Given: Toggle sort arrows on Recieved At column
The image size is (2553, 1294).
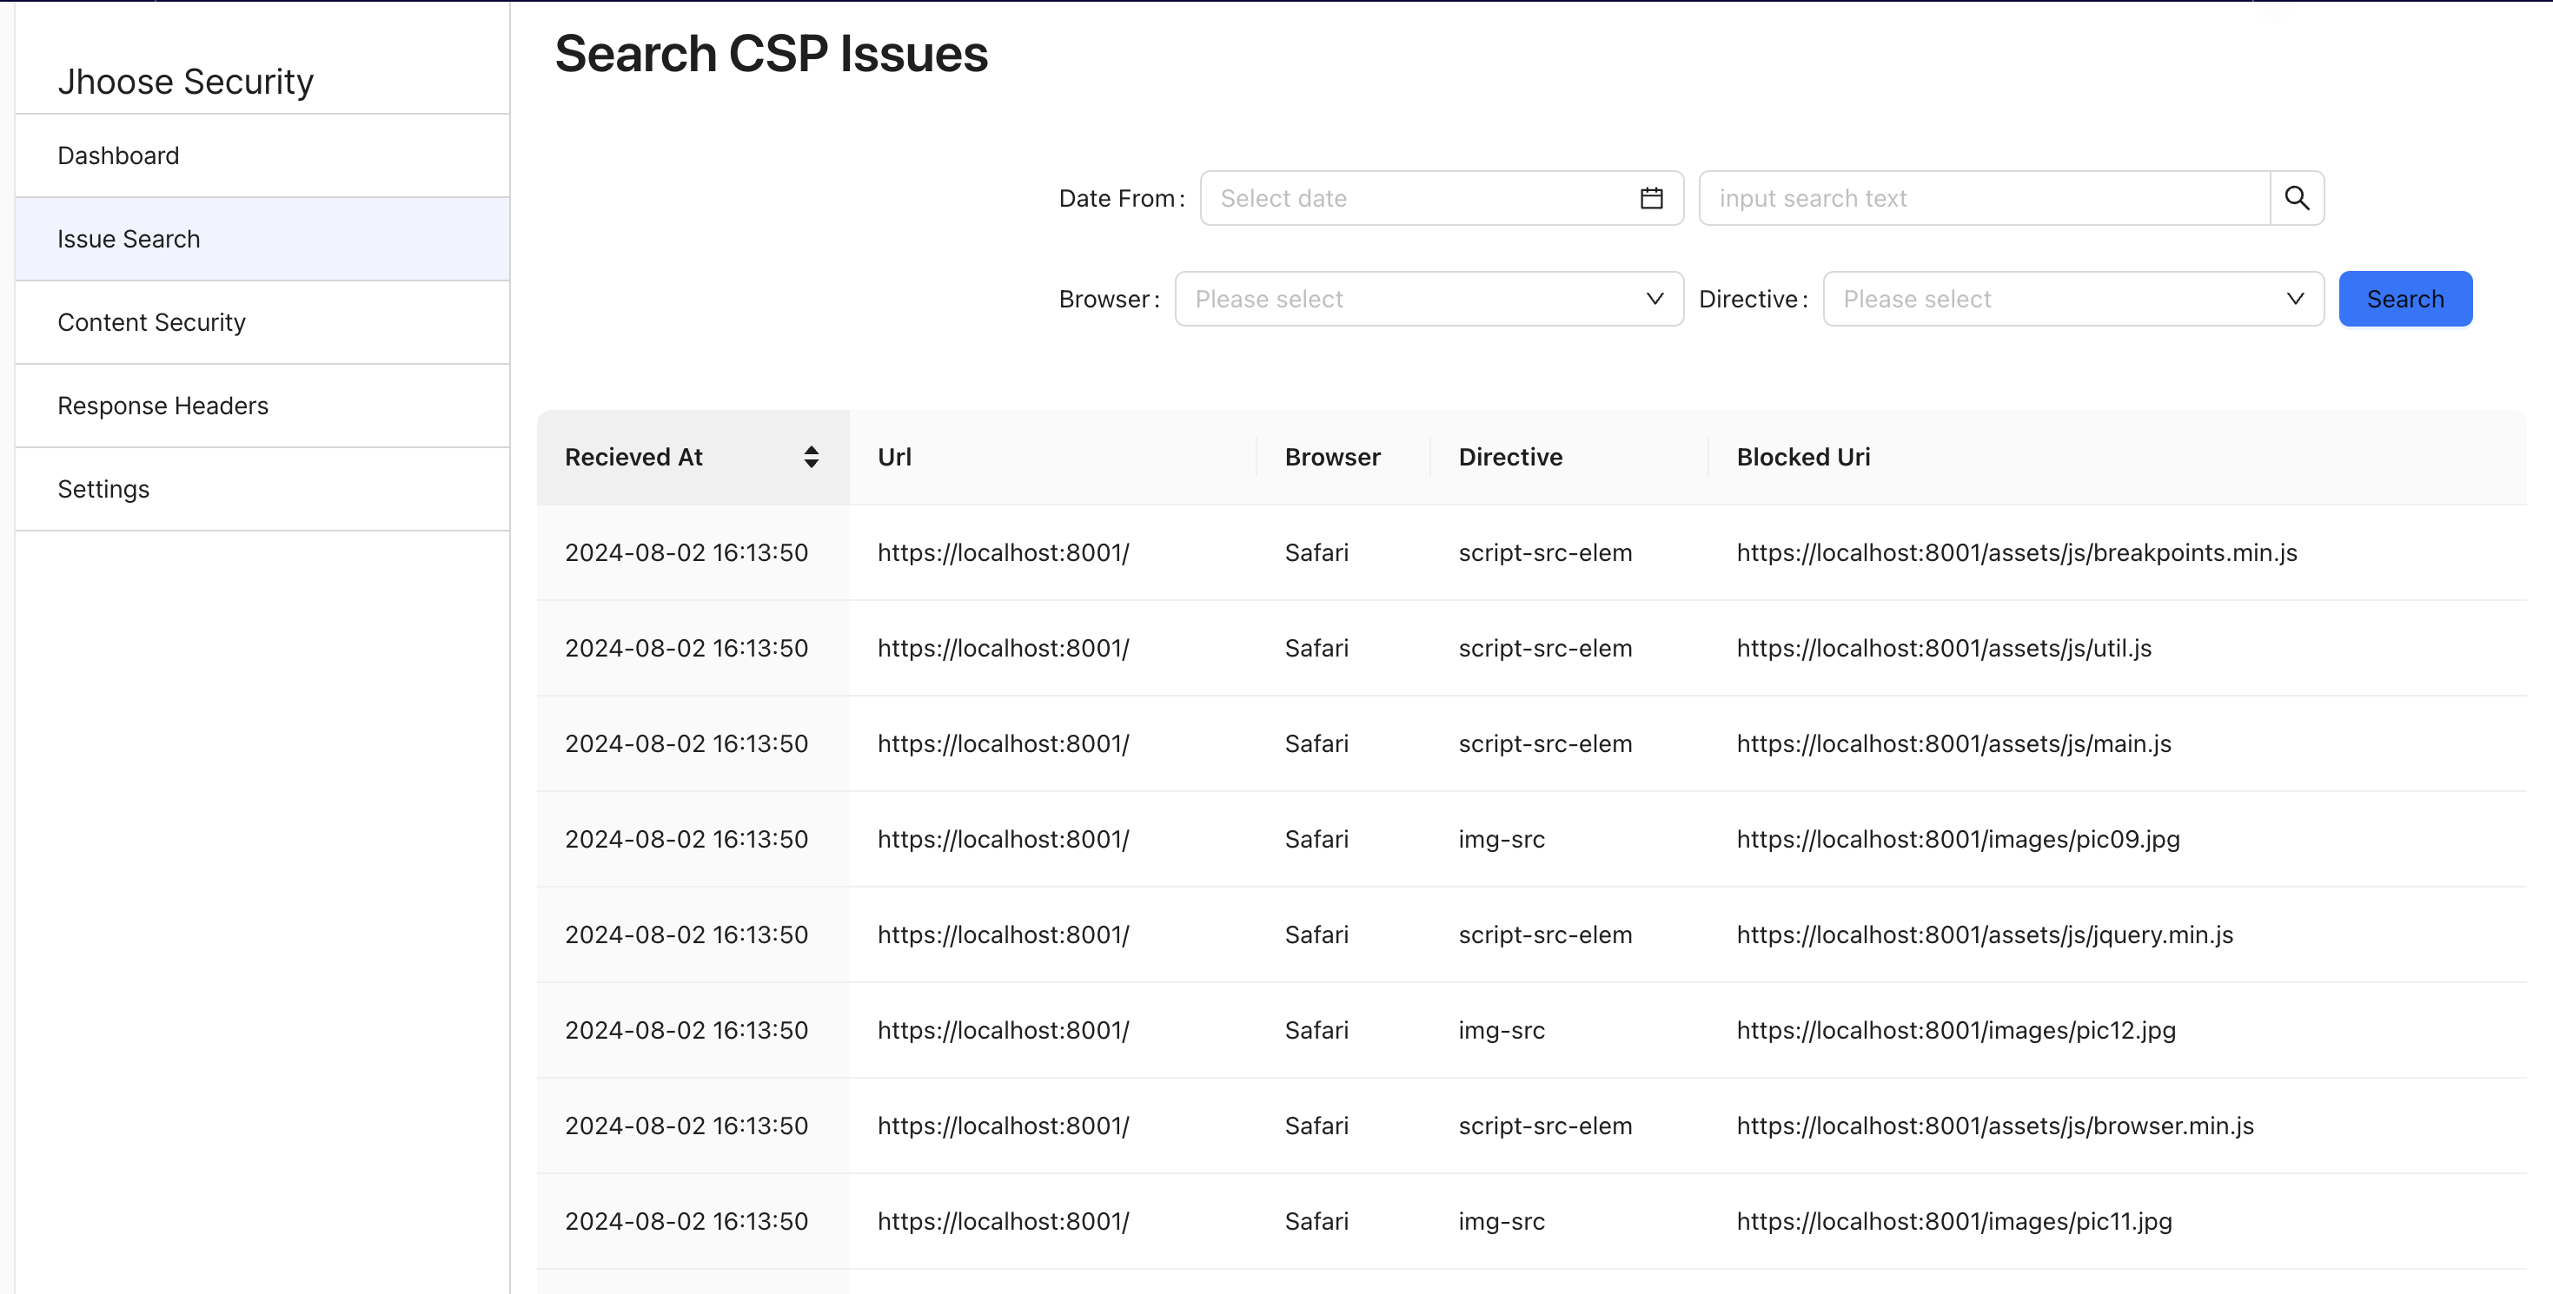Looking at the screenshot, I should (x=811, y=457).
